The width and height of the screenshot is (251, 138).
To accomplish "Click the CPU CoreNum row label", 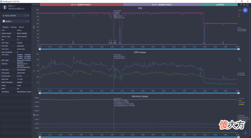I will pos(7,52).
